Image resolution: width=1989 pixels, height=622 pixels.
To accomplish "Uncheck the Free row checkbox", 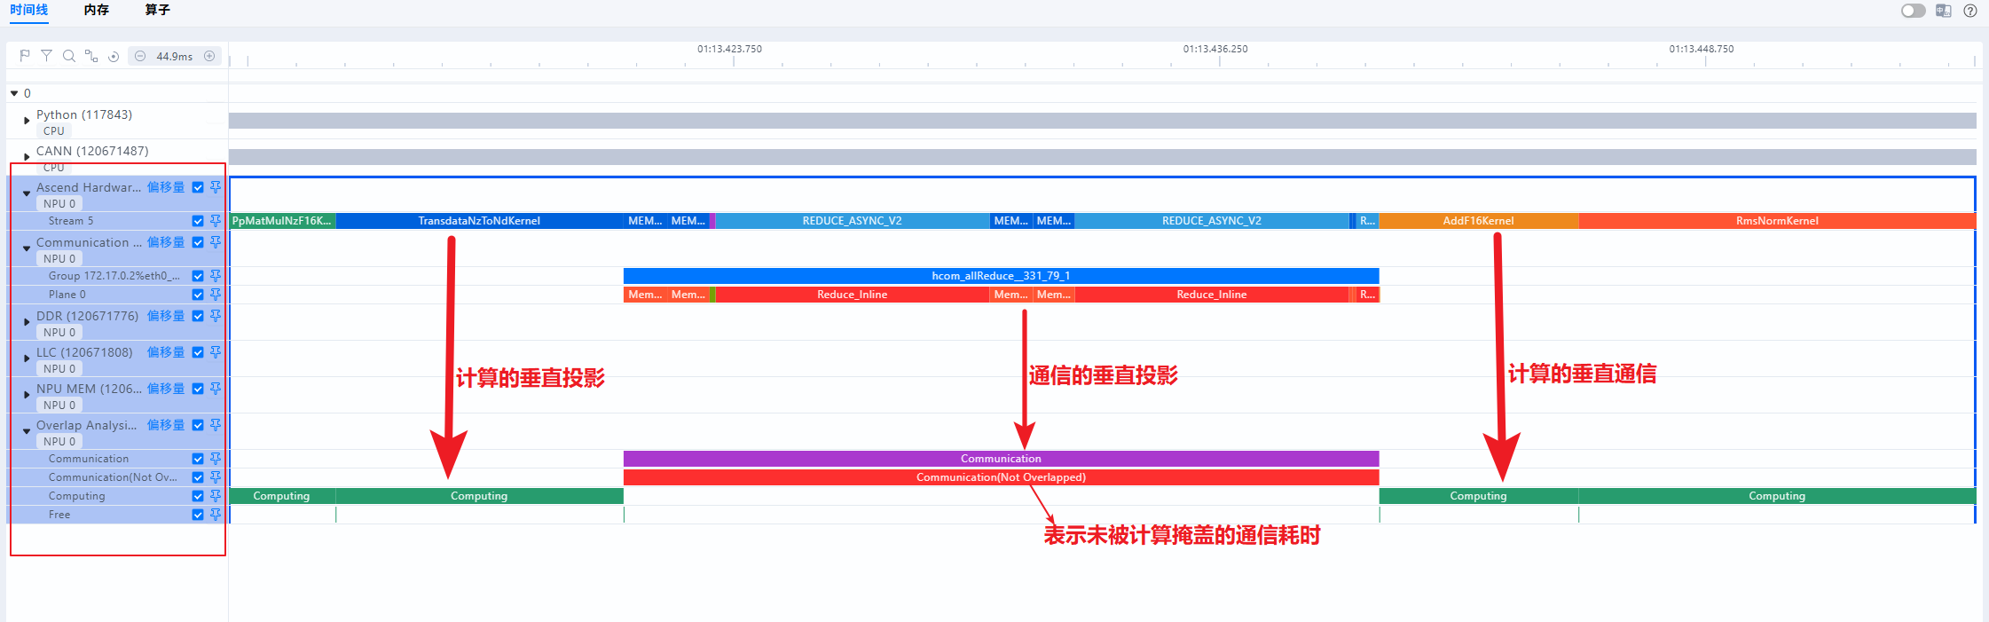I will (x=198, y=515).
